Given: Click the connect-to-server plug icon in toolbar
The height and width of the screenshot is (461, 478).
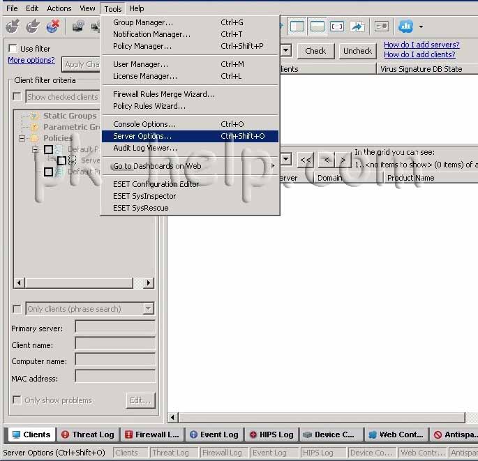Looking at the screenshot, I should pos(13,27).
